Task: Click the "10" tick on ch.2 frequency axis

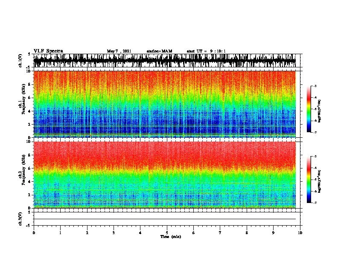Action: [x=29, y=142]
